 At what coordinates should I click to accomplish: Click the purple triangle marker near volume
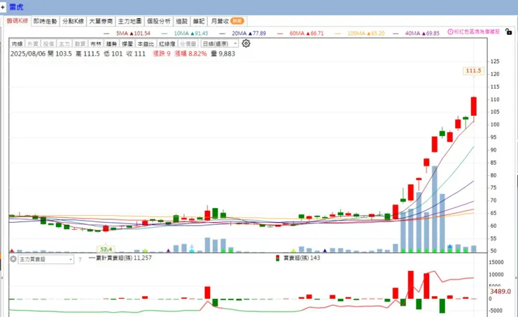pyautogui.click(x=168, y=251)
